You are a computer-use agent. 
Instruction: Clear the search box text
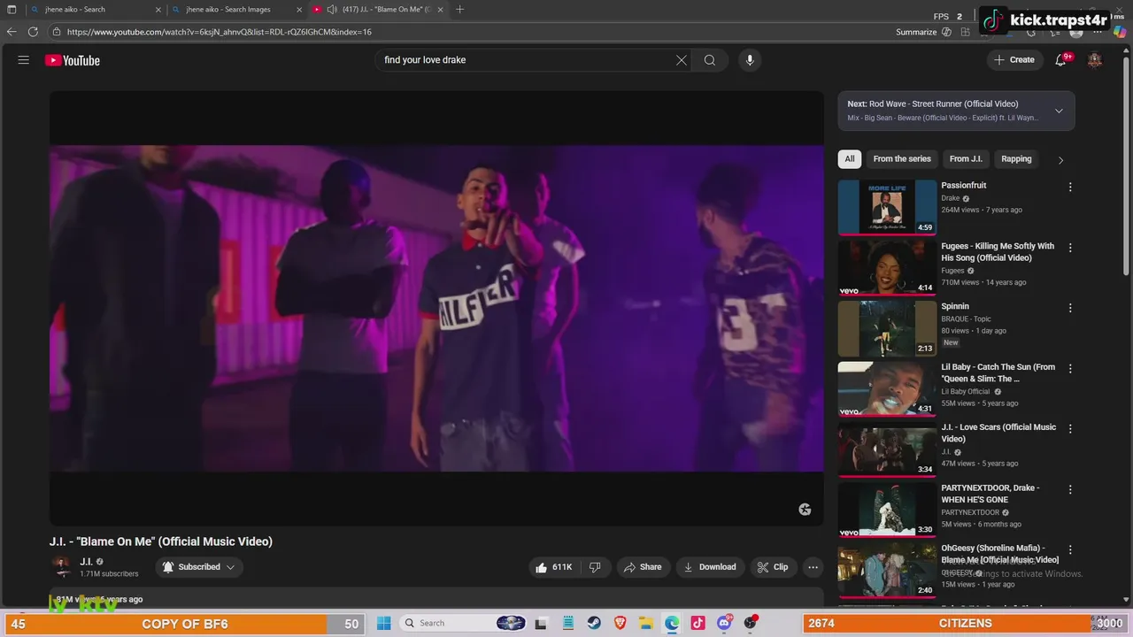click(x=682, y=60)
